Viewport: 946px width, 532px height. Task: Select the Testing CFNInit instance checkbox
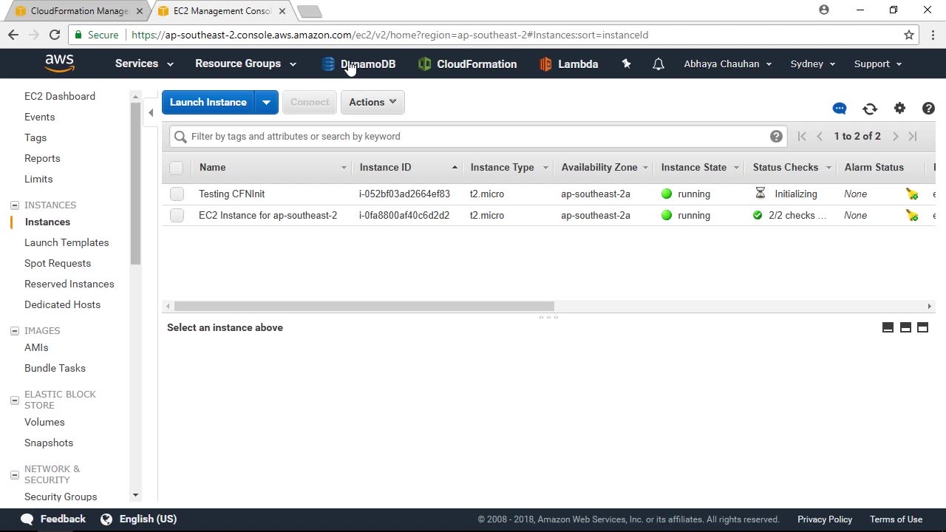coord(177,194)
